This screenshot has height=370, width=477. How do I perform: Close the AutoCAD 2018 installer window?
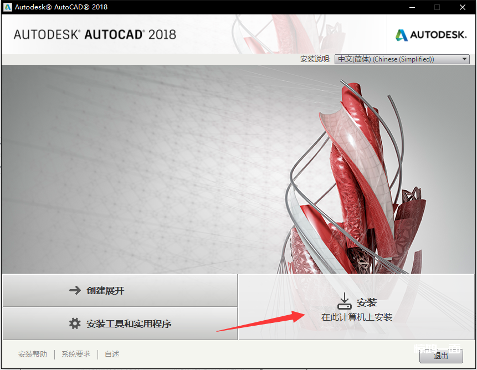tap(463, 7)
